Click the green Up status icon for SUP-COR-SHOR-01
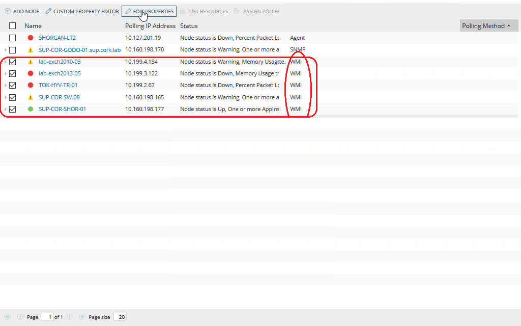This screenshot has width=521, height=326. click(31, 108)
